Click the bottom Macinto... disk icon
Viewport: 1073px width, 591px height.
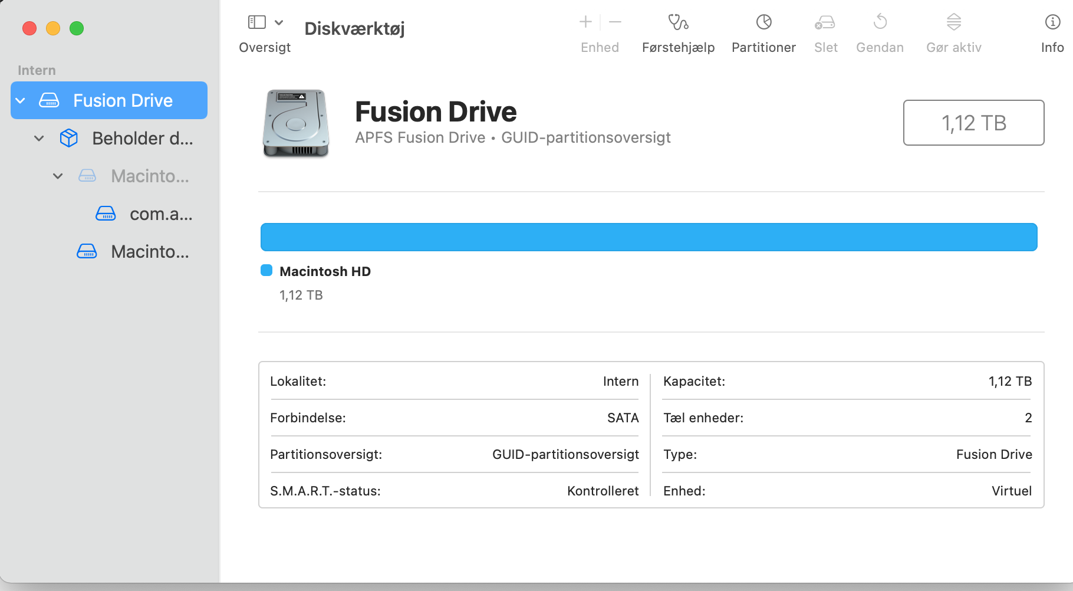pos(87,251)
